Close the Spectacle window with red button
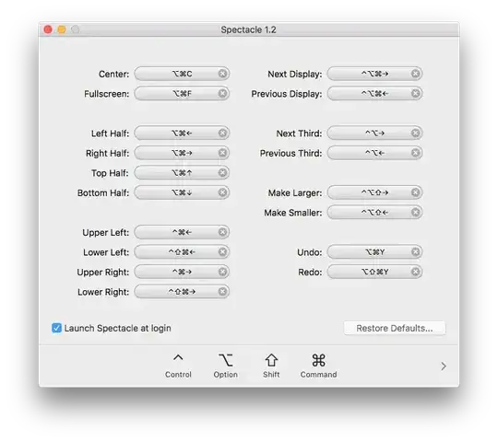This screenshot has width=498, height=442. (x=48, y=29)
